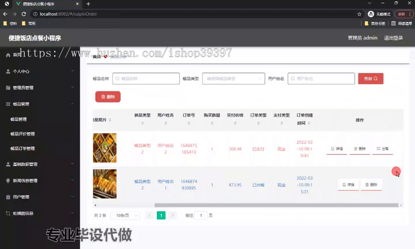Screen dimensions: 415x249
Task: Click the red 查询 search button
Action: click(371, 78)
